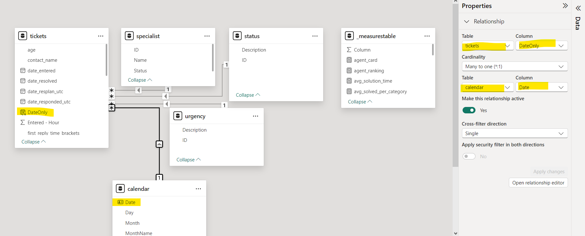
Task: Open the Data pane tab
Action: 578,23
